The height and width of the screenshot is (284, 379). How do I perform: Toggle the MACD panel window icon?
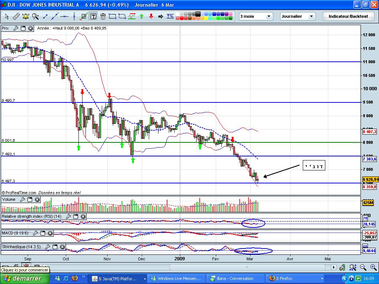click(x=43, y=233)
